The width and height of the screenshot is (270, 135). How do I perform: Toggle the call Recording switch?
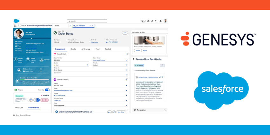click(x=47, y=90)
